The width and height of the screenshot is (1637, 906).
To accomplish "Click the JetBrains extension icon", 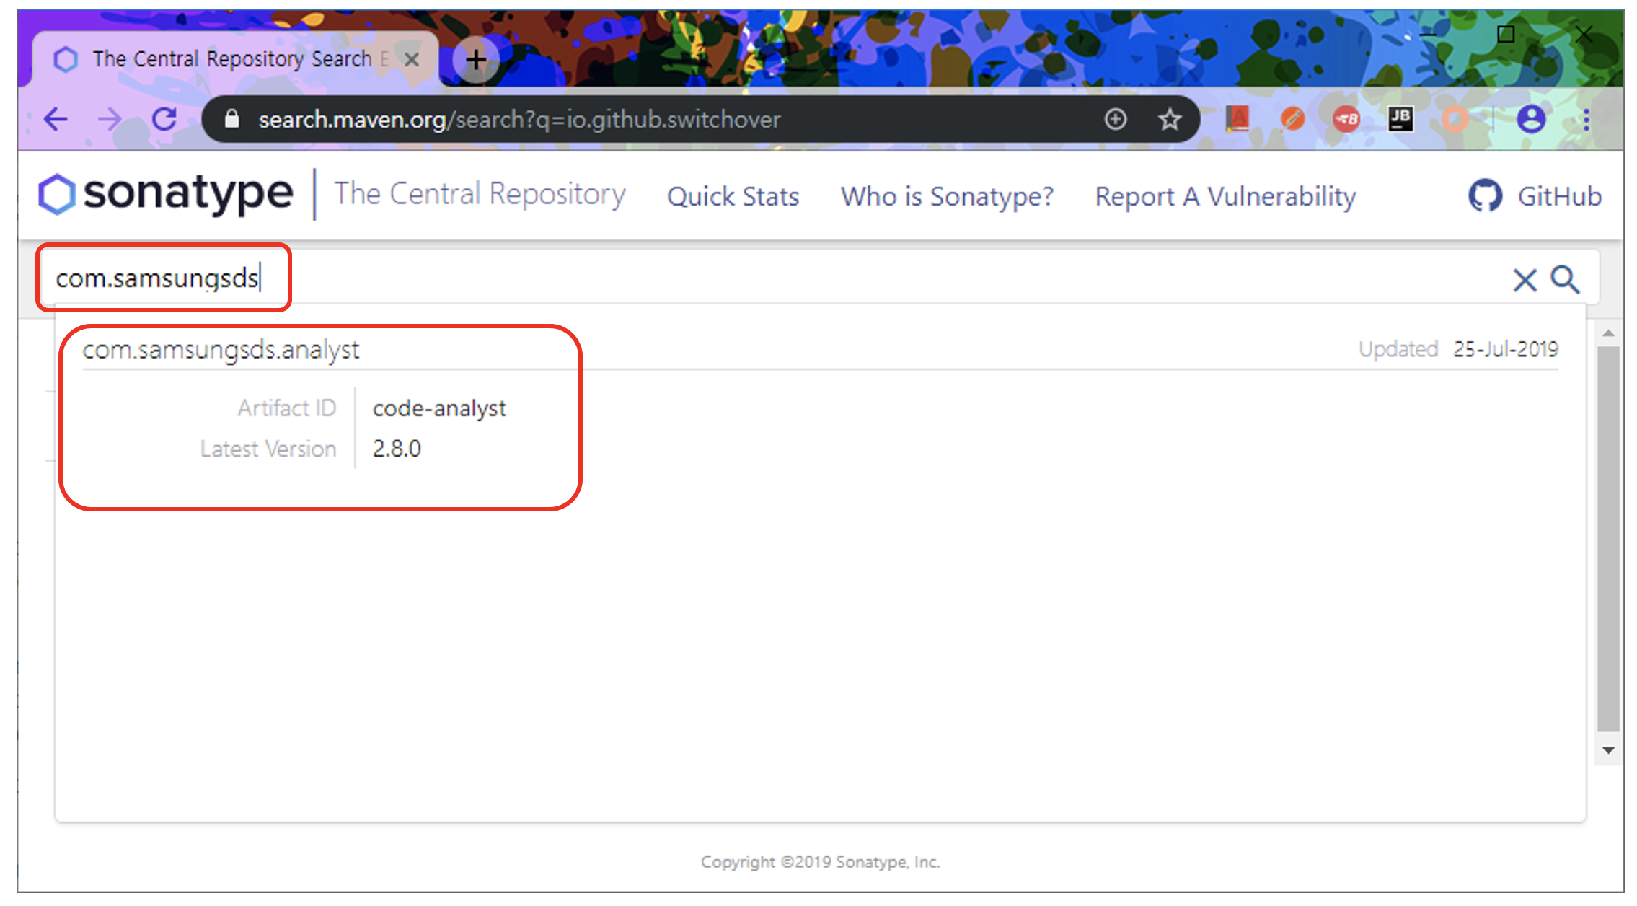I will click(x=1400, y=119).
